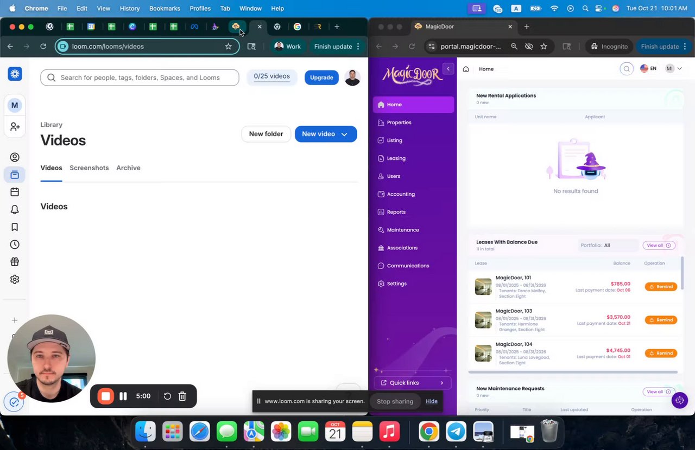The height and width of the screenshot is (450, 695).
Task: Open the Bookmarks menu in the macOS menu bar
Action: tap(165, 8)
